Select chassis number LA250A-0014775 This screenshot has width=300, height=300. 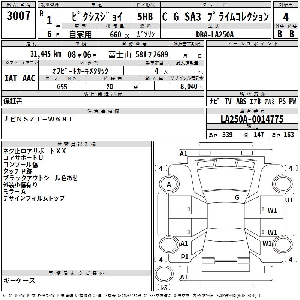(x=252, y=119)
